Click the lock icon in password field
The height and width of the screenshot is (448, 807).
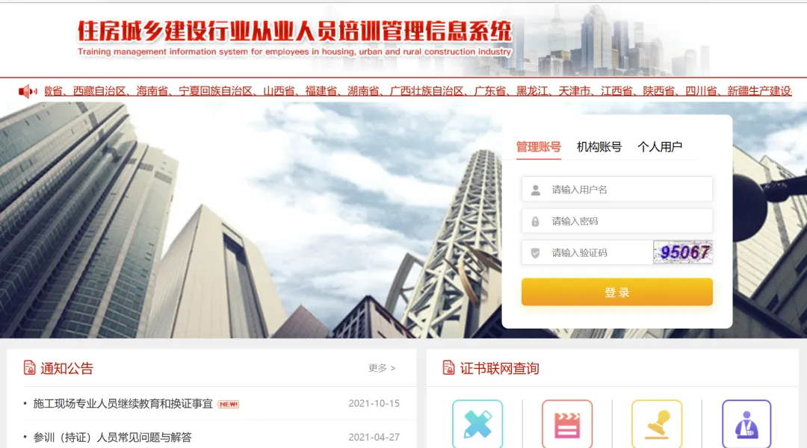535,222
